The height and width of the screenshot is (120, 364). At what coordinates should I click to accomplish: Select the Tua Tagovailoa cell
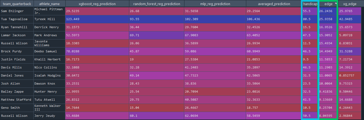(x=17, y=19)
